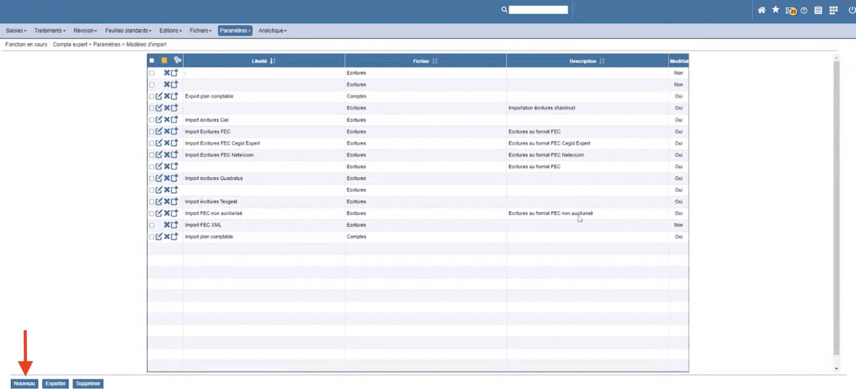The image size is (856, 389).
Task: Select 'Ecritures au format FEC Netexcom' description
Action: tap(587, 155)
